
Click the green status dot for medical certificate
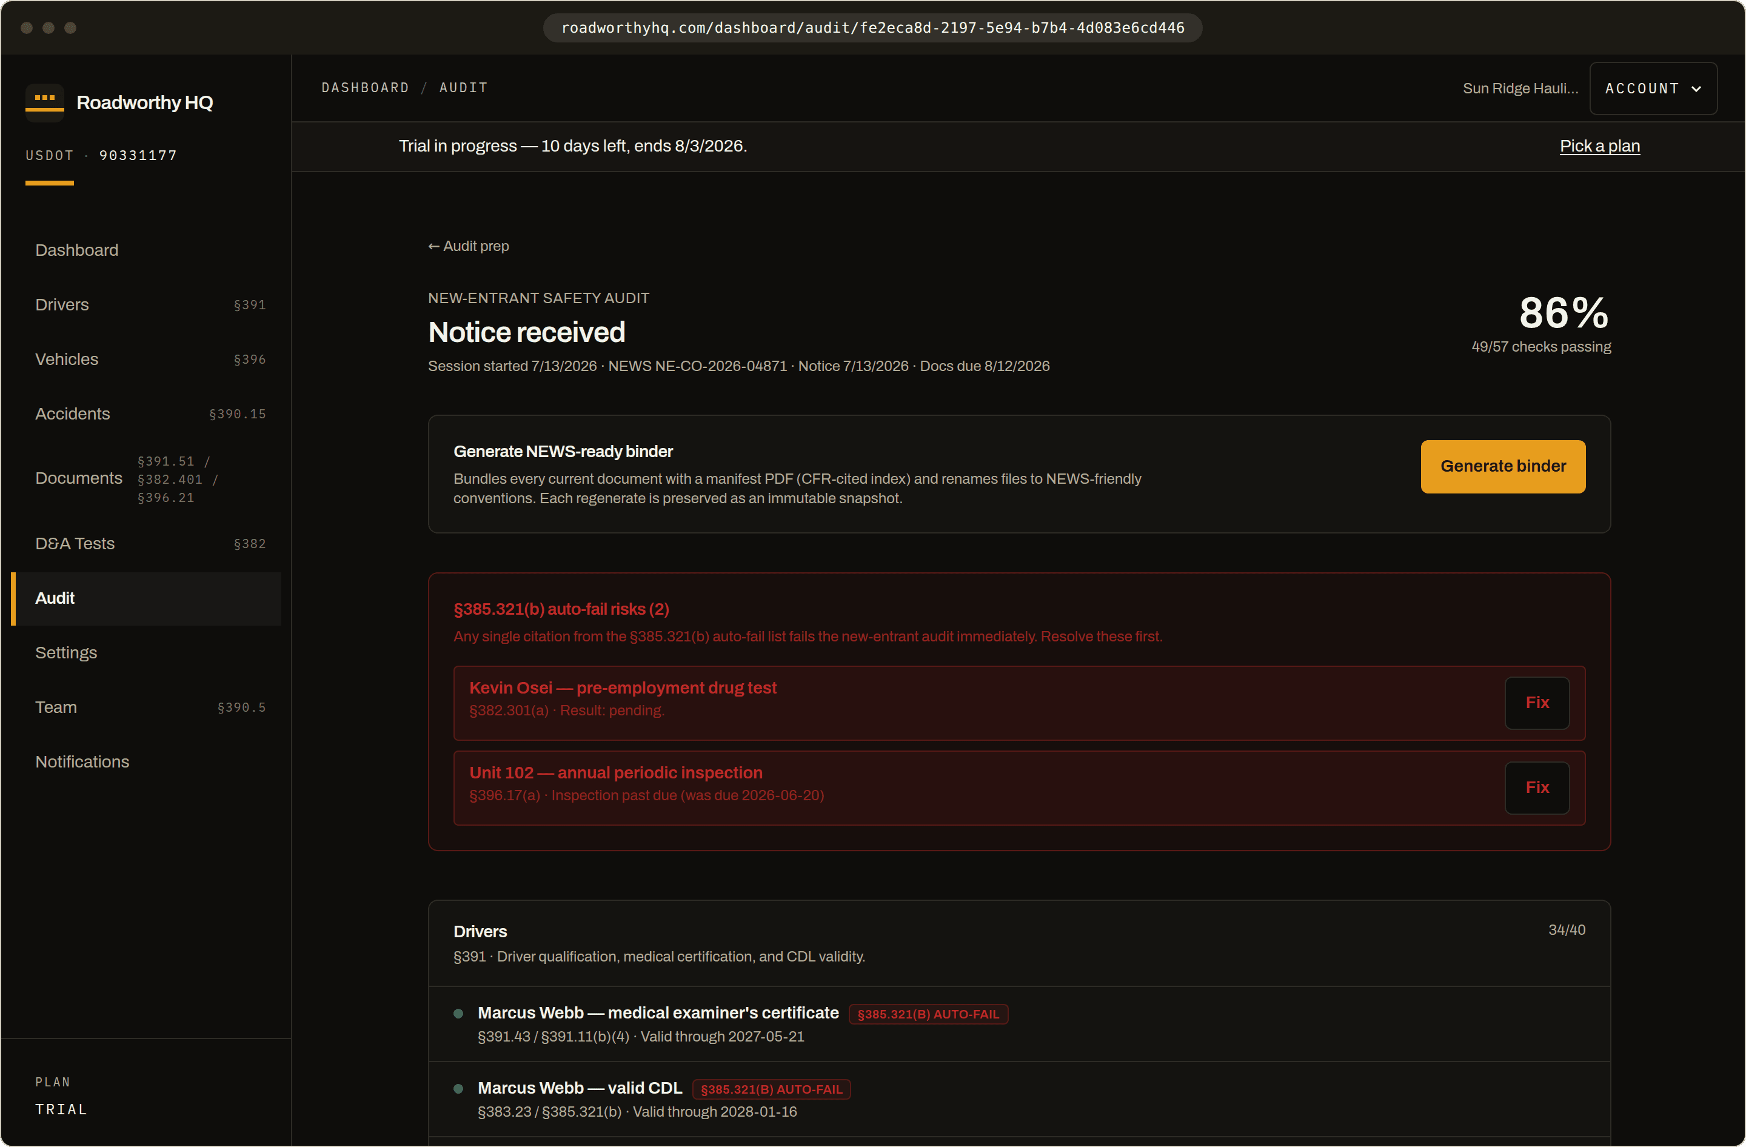458,1014
